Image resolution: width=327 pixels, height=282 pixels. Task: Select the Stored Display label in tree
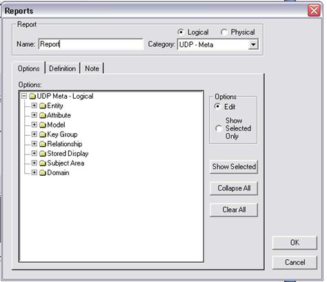point(68,154)
